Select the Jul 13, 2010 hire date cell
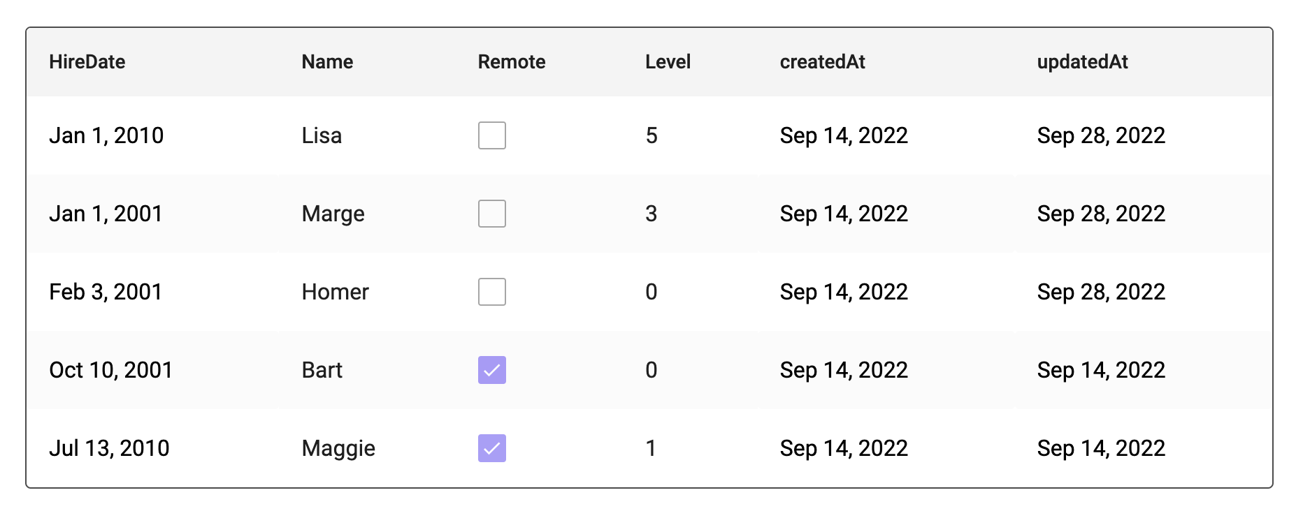 (x=109, y=448)
